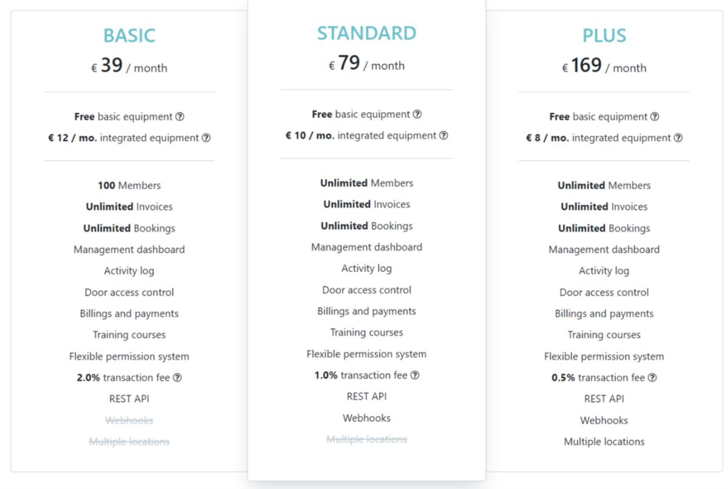
Task: Click help icon beside Basic plan's integrated equipment
Action: tap(206, 138)
